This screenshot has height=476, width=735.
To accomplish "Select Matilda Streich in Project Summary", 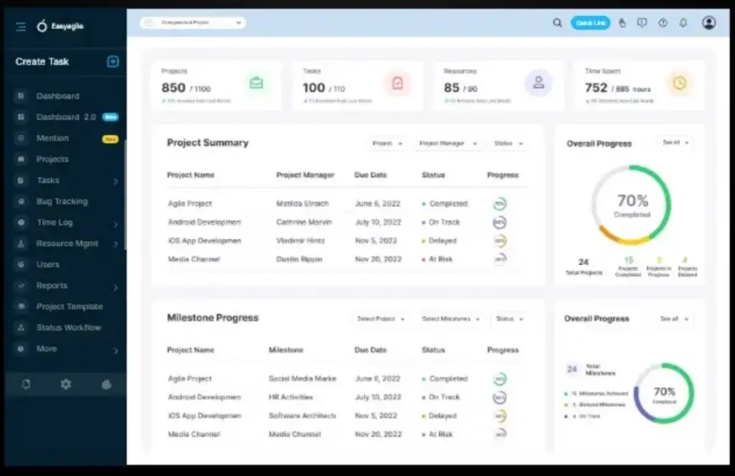I will coord(302,203).
